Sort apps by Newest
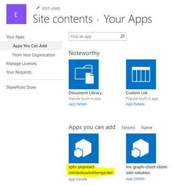Image resolution: width=174 pixels, height=186 pixels. (x=129, y=127)
